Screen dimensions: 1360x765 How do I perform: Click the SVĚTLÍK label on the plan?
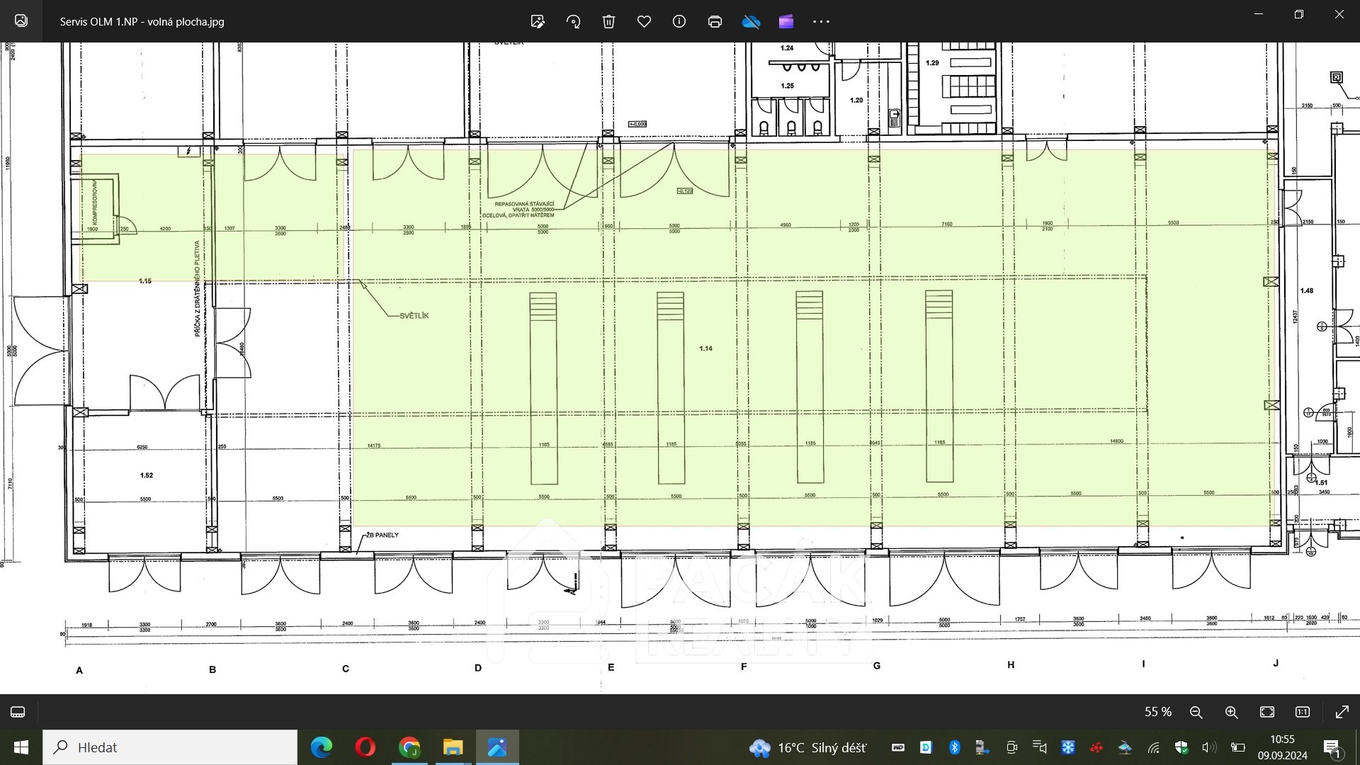(x=414, y=316)
